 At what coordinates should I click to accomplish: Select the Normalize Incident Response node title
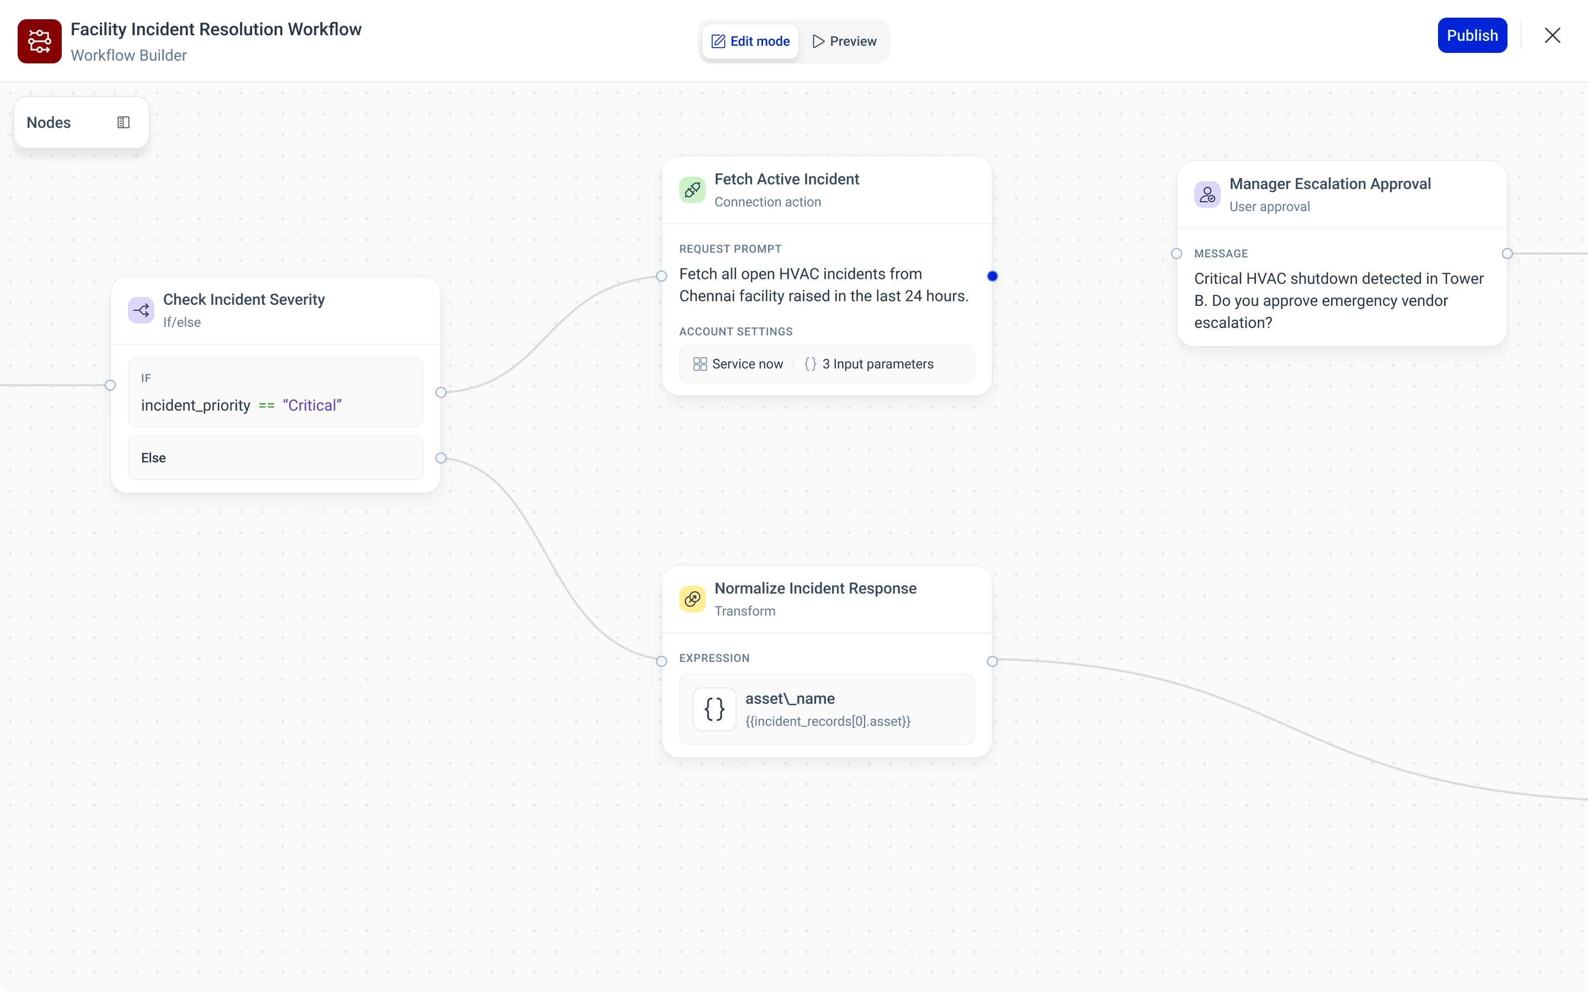(816, 589)
